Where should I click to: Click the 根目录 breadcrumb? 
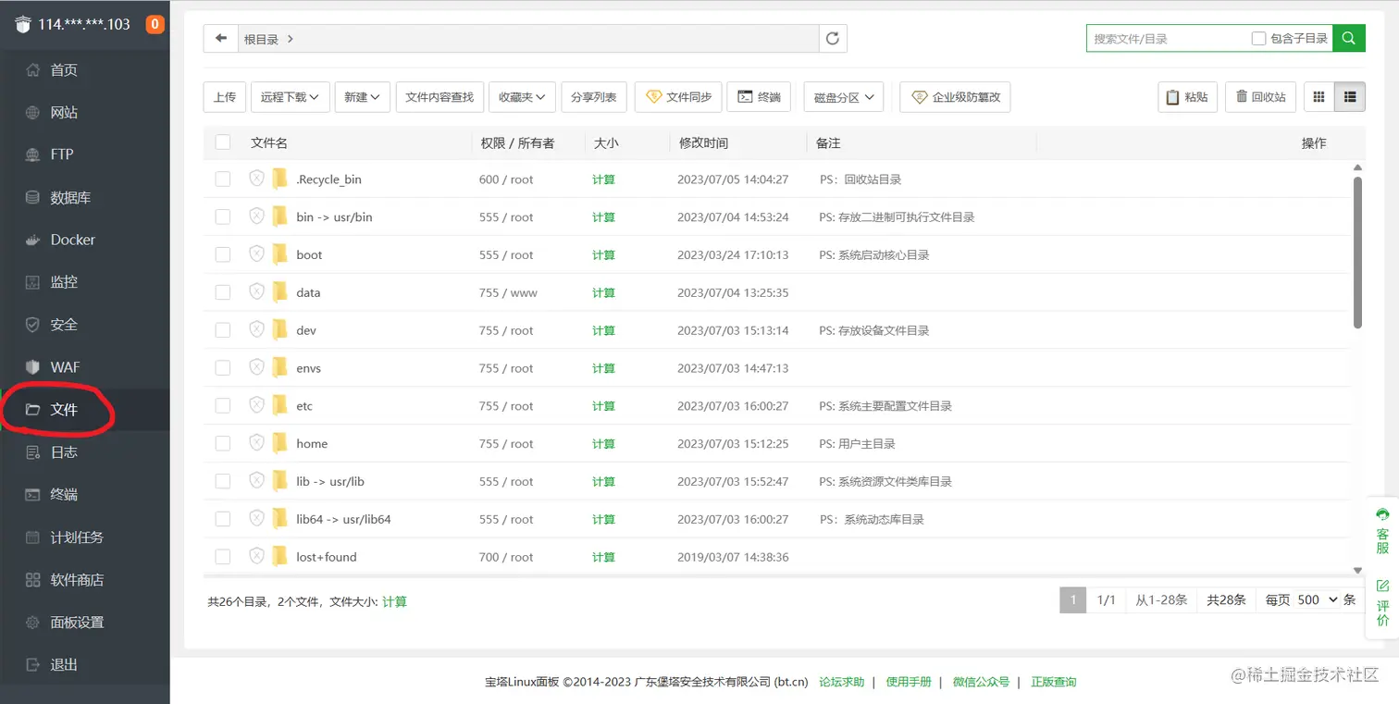point(261,39)
